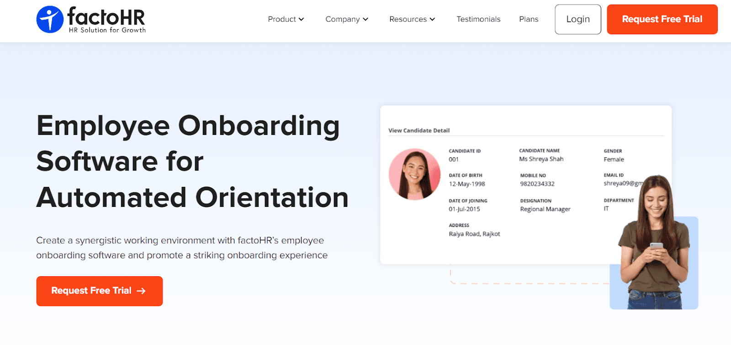Click the candidate profile photo
Image resolution: width=731 pixels, height=345 pixels.
point(415,174)
